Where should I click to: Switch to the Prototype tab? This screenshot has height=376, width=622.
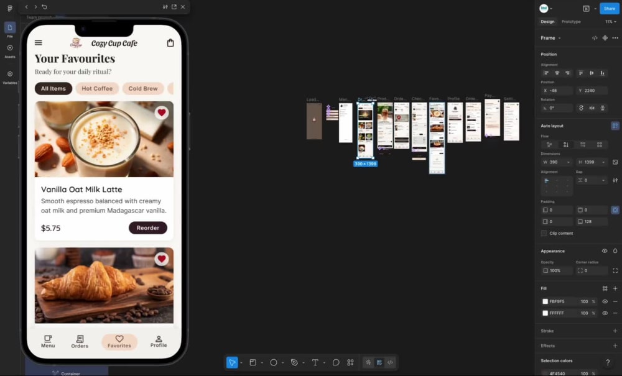pyautogui.click(x=571, y=22)
